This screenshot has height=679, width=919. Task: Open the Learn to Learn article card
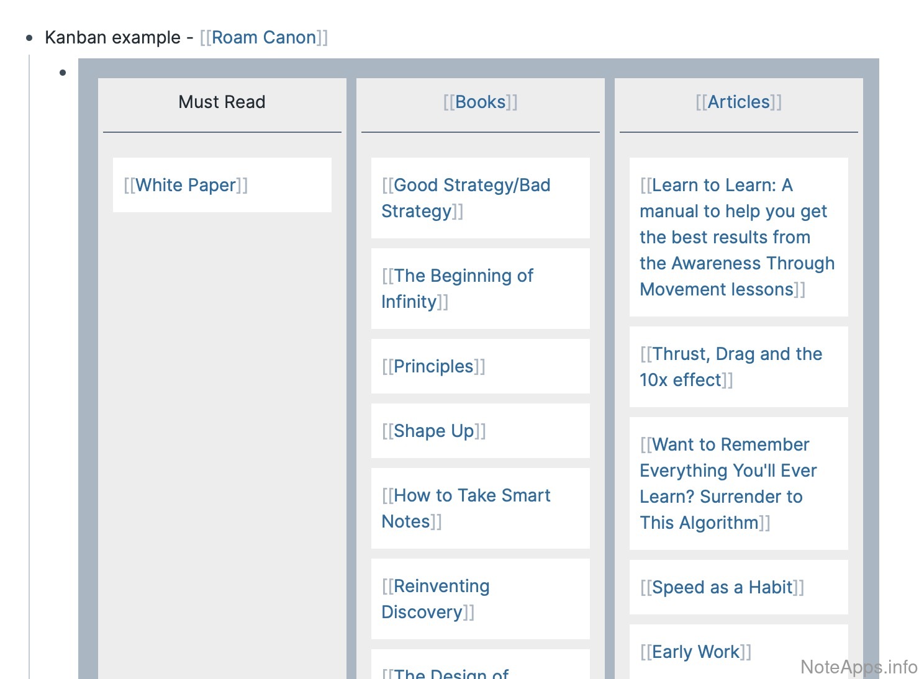click(737, 237)
